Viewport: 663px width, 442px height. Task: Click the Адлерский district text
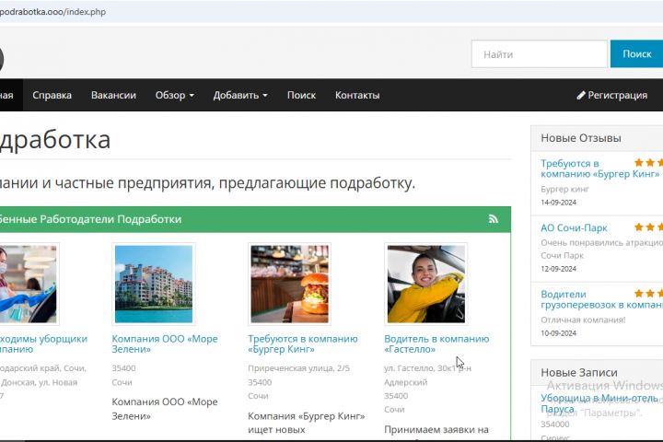click(x=405, y=382)
